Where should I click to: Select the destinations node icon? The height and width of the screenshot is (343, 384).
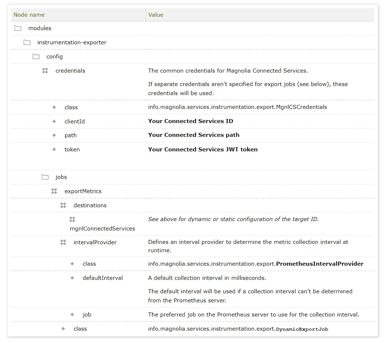tap(63, 205)
